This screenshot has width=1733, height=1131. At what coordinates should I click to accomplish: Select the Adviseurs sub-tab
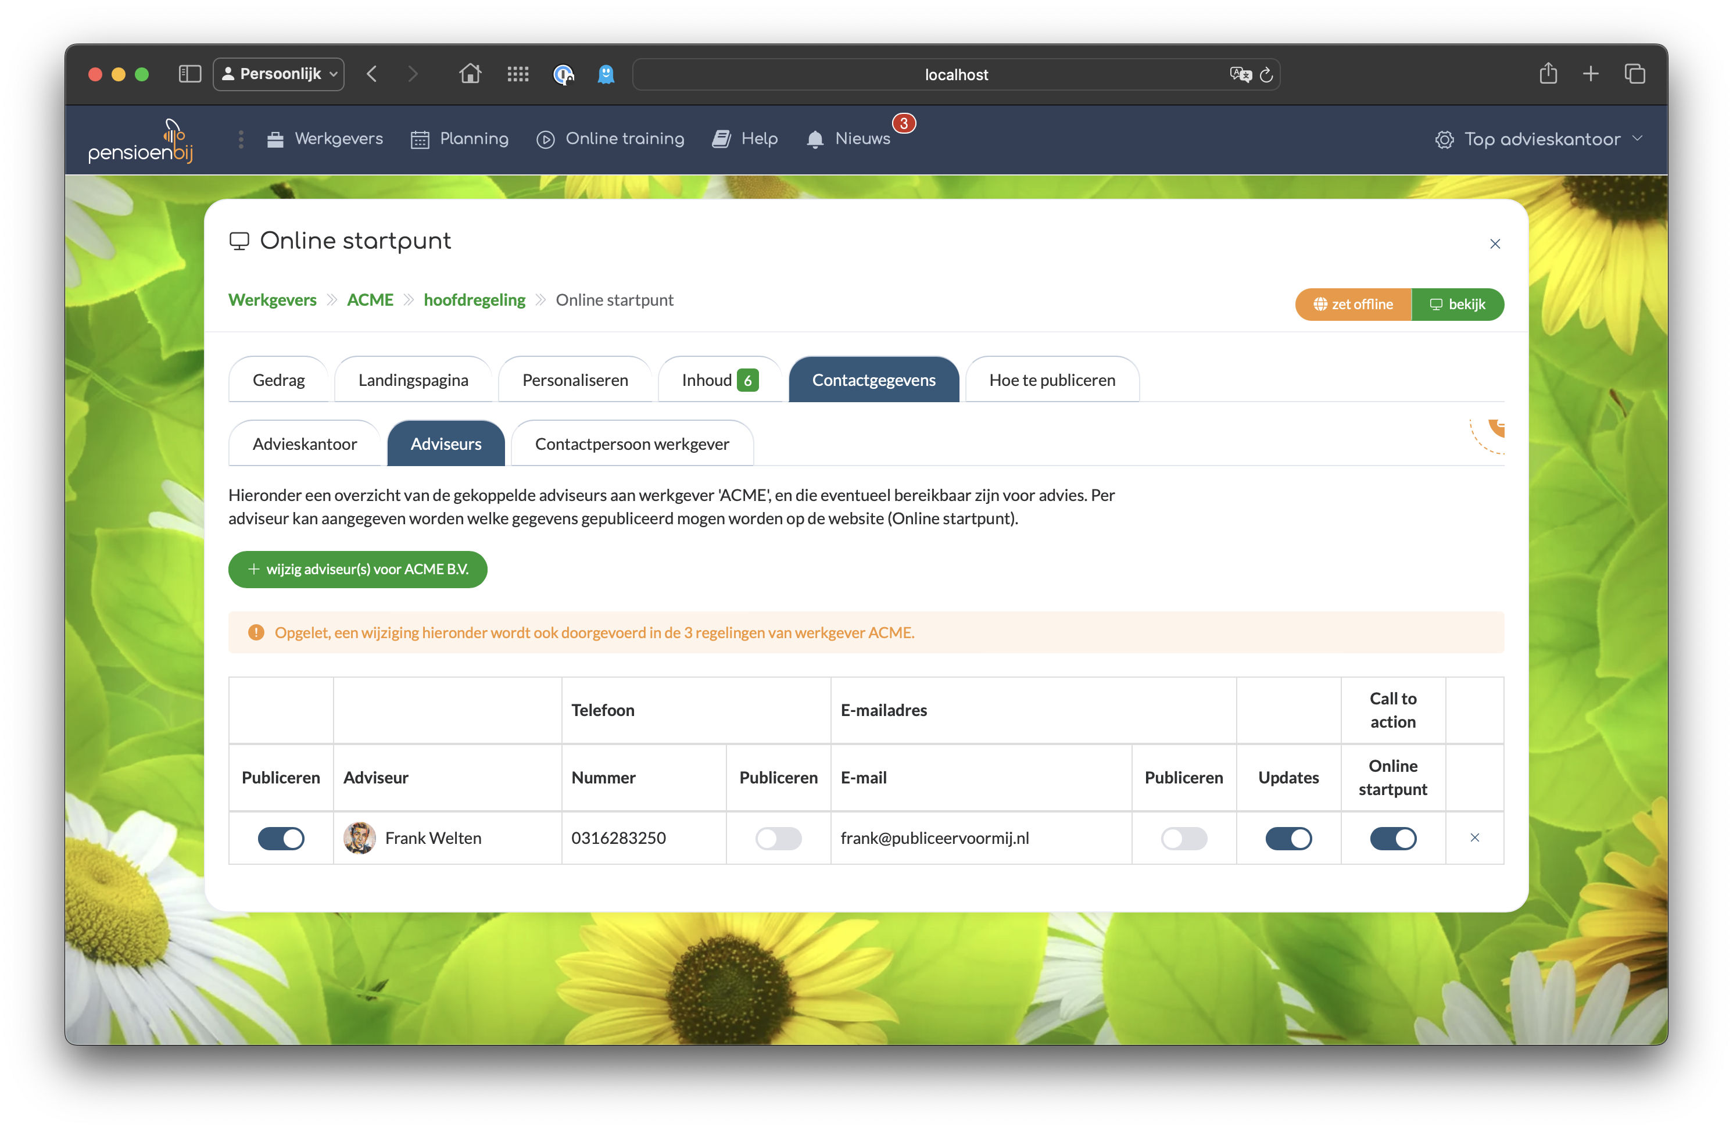pos(446,443)
